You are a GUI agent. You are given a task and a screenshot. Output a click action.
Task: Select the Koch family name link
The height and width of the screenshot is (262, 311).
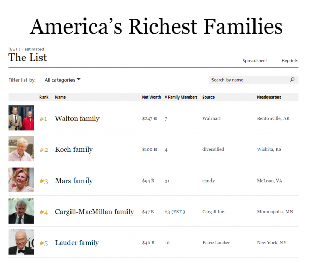pos(74,149)
